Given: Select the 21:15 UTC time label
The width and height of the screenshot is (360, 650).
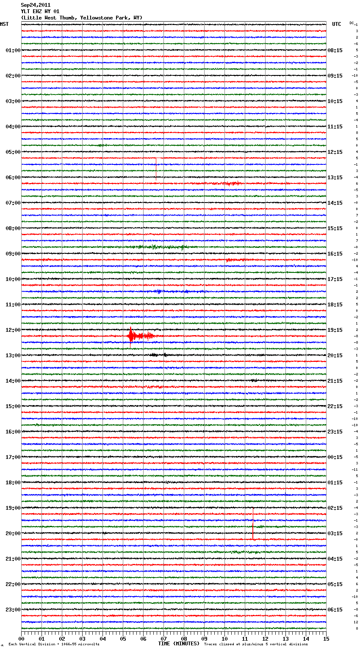Looking at the screenshot, I should [x=335, y=381].
